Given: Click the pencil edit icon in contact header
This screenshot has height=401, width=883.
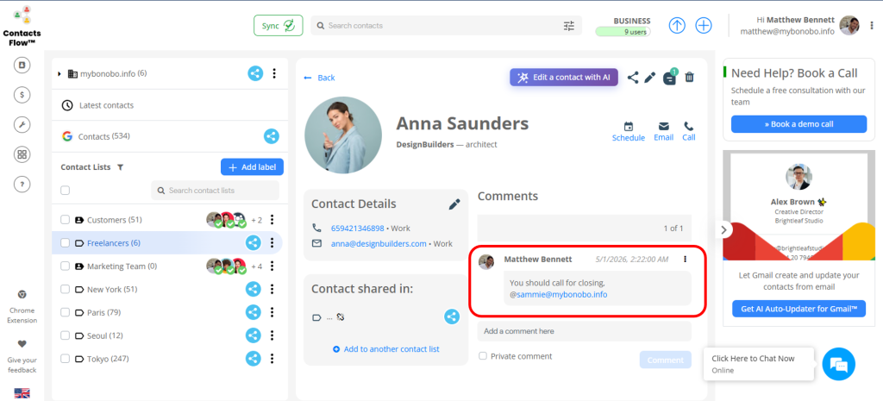Looking at the screenshot, I should tap(650, 78).
